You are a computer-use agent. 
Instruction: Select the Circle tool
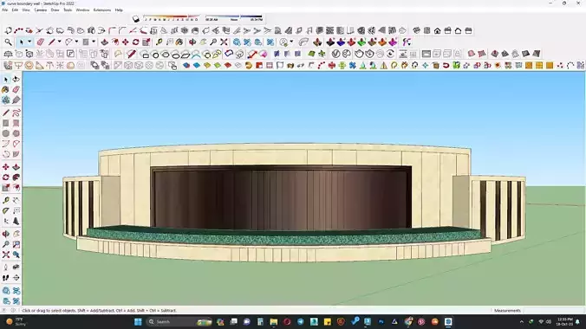pyautogui.click(x=5, y=133)
